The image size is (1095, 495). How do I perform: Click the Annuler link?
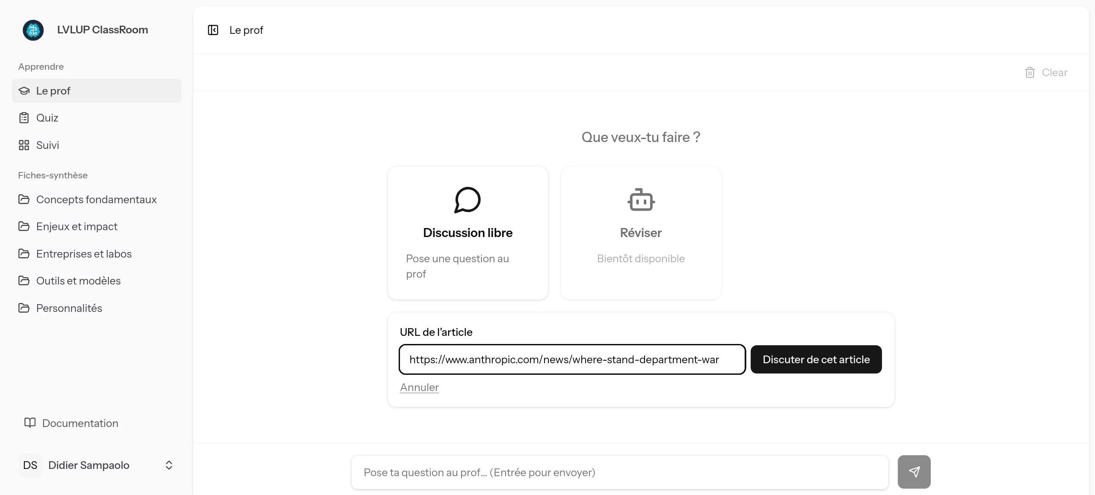419,387
